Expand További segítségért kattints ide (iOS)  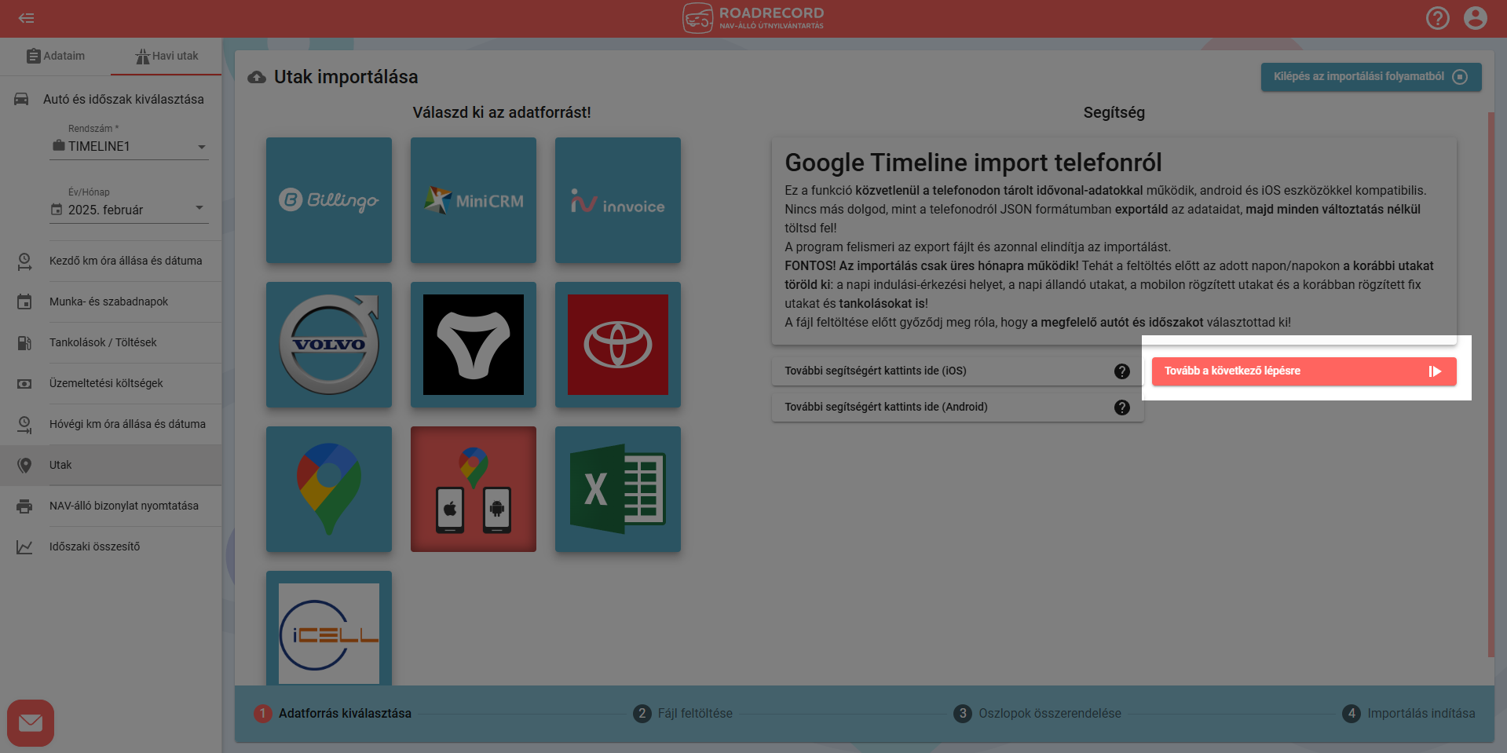click(x=957, y=371)
